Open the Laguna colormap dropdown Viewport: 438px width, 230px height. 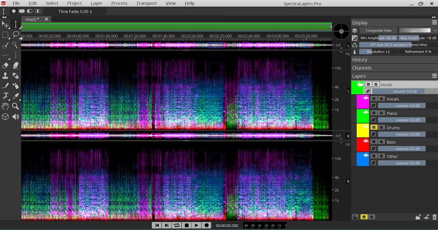tap(416, 31)
